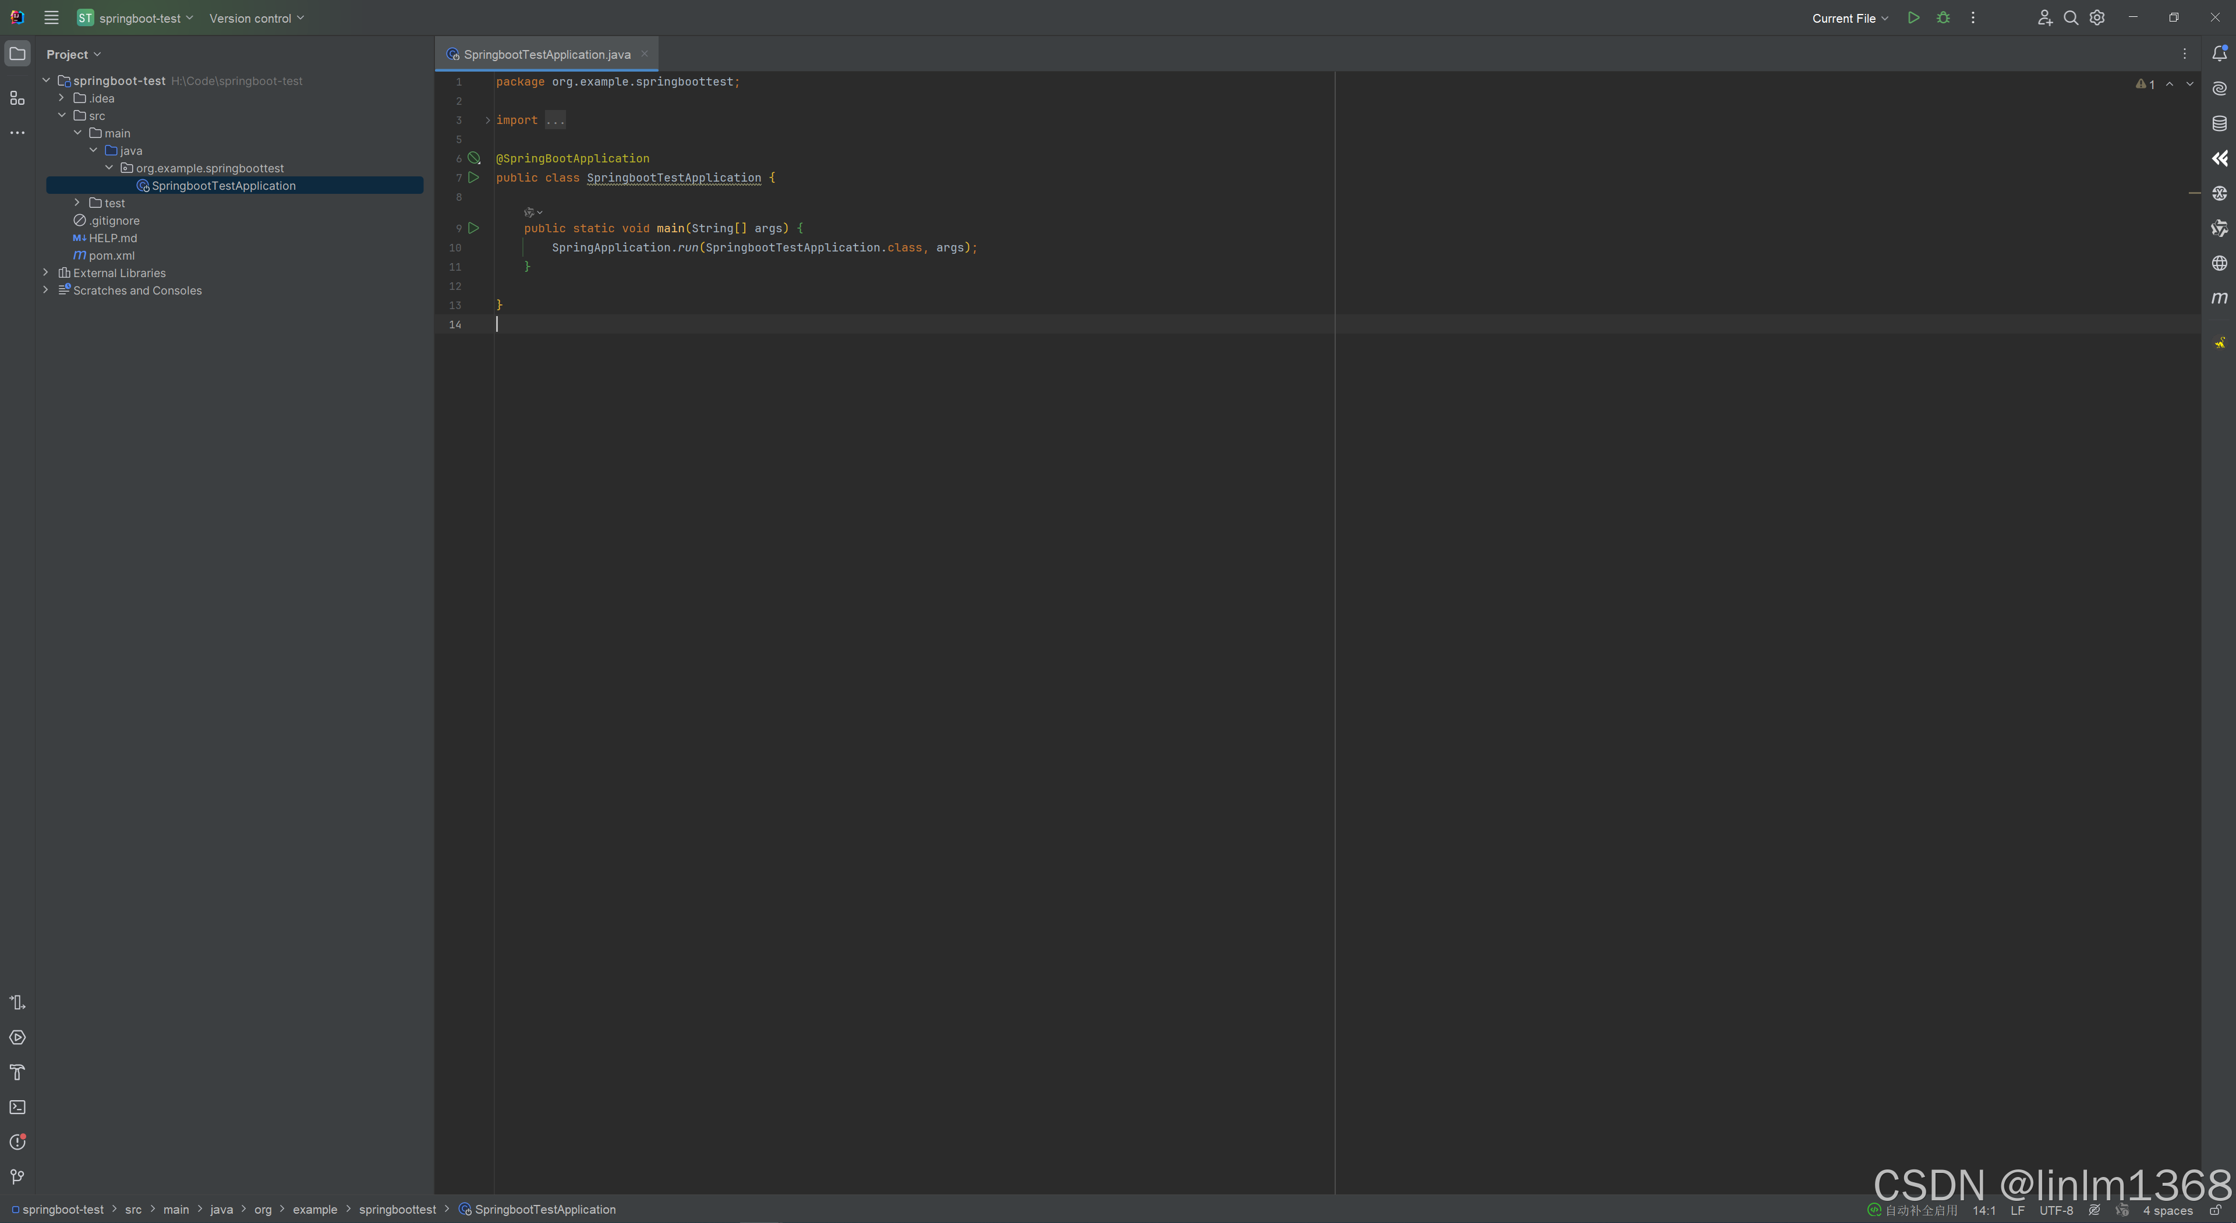Click UTF-8 encoding in the status bar
The width and height of the screenshot is (2236, 1223).
2055,1210
